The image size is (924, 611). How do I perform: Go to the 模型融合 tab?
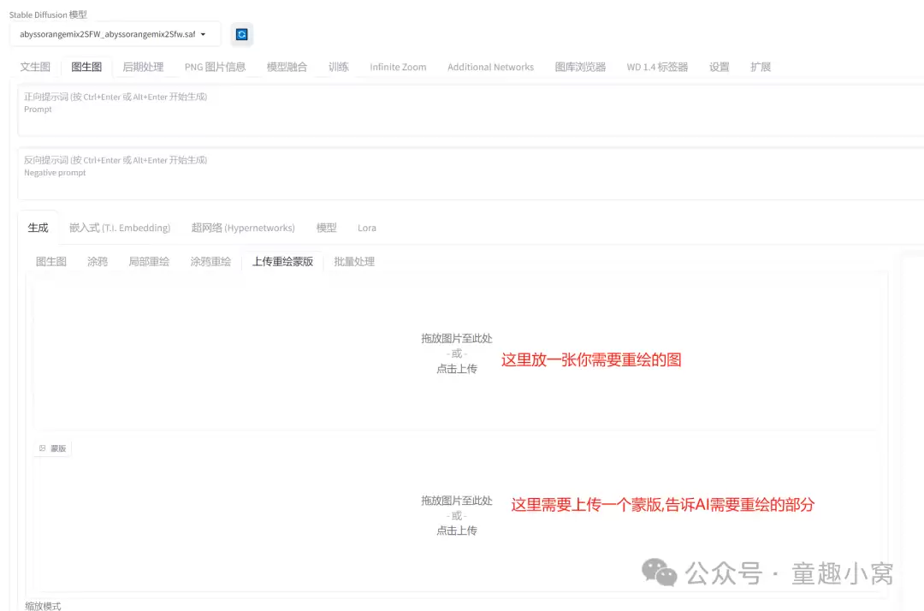coord(287,67)
